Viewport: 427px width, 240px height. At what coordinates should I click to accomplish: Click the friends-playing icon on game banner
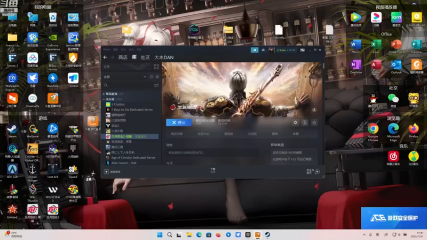point(314,110)
